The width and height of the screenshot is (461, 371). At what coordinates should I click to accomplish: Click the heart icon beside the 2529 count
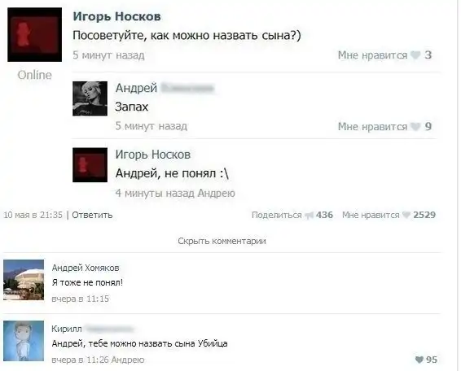(x=406, y=215)
